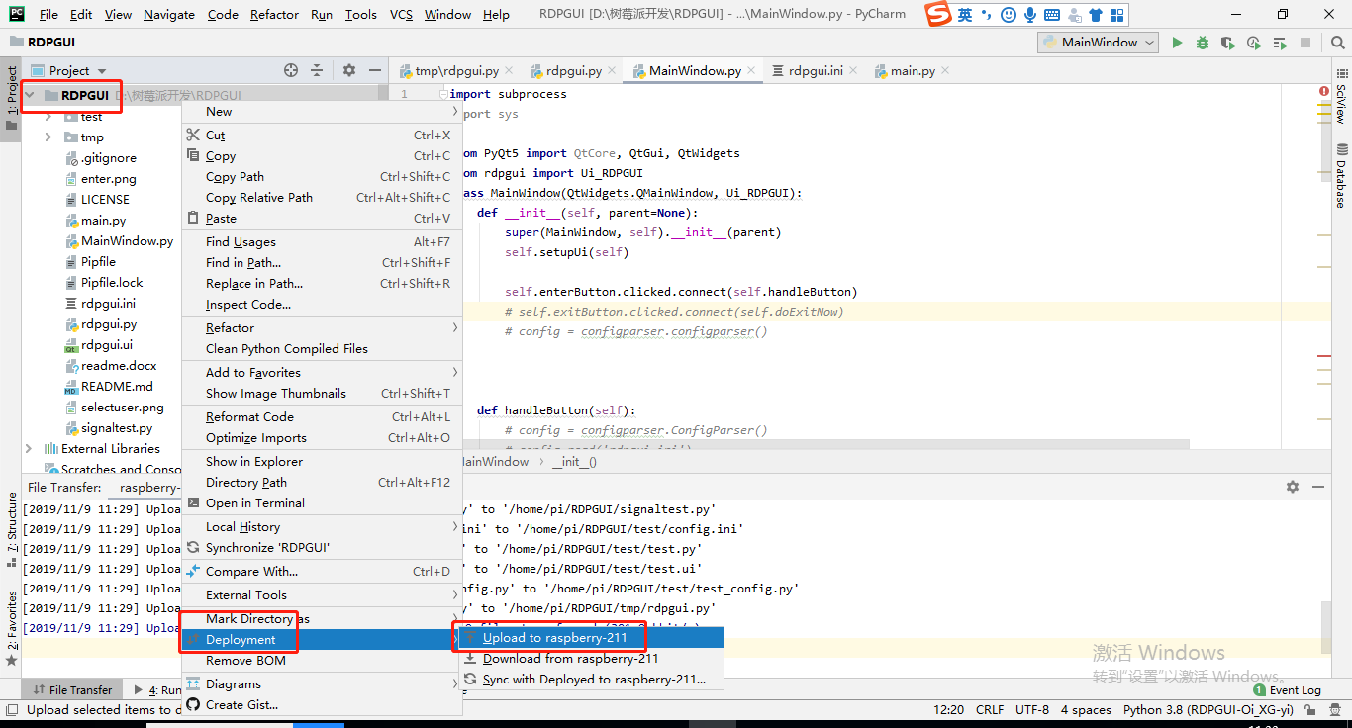Viewport: 1352px width, 728px height.
Task: Close the tmp\rdpgui.py editor tab
Action: [509, 71]
